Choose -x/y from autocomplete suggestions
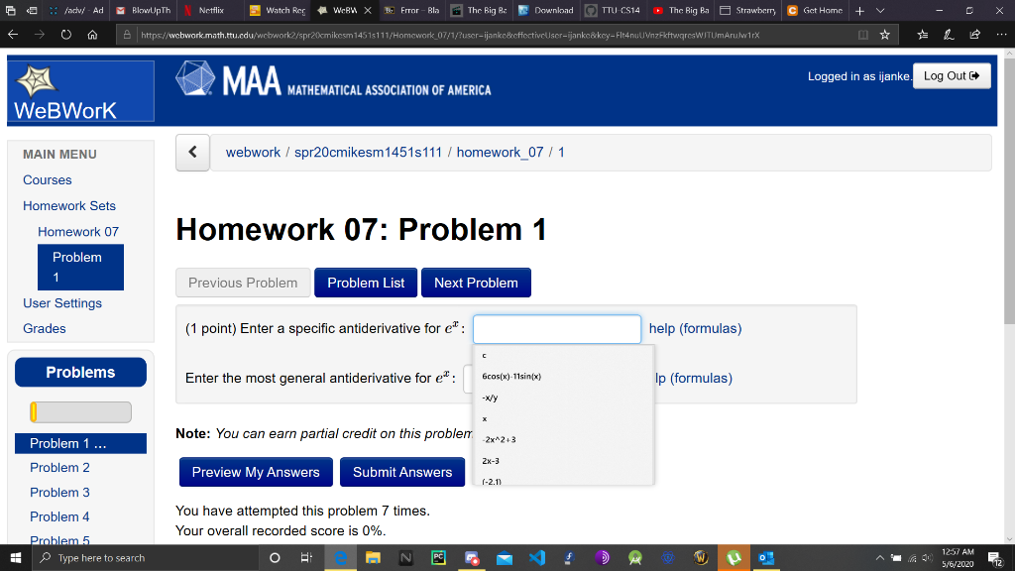This screenshot has width=1015, height=571. pyautogui.click(x=563, y=398)
